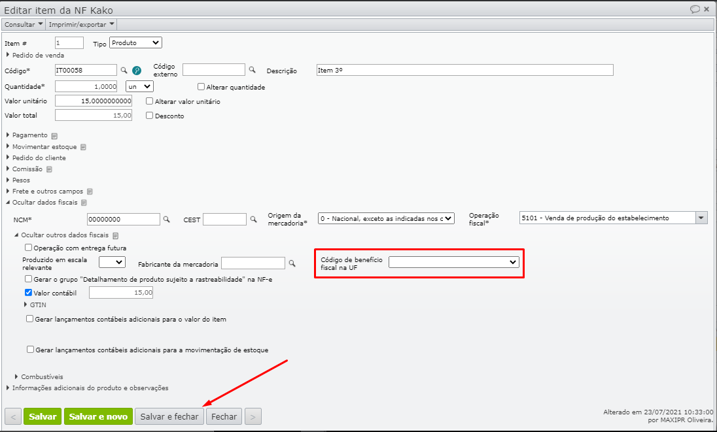This screenshot has height=432, width=717.
Task: Expand the Pagamento section
Action: pyautogui.click(x=27, y=135)
